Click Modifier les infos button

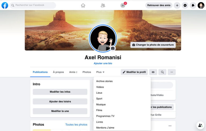point(60,92)
